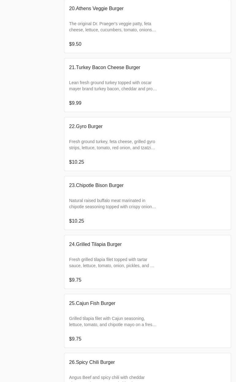The height and width of the screenshot is (382, 236).
Task: Click the Chipotle Bison Burger $10.25 price
Action: 76,221
